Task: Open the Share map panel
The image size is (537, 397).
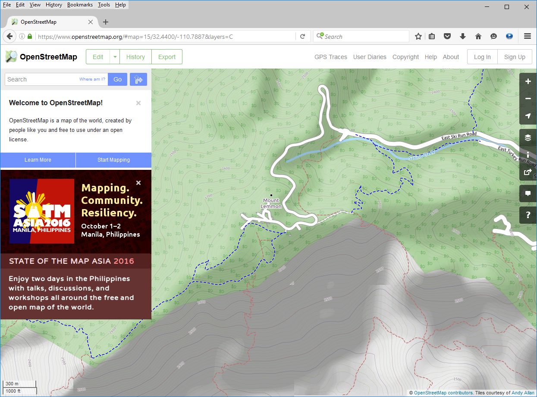Action: coord(528,172)
